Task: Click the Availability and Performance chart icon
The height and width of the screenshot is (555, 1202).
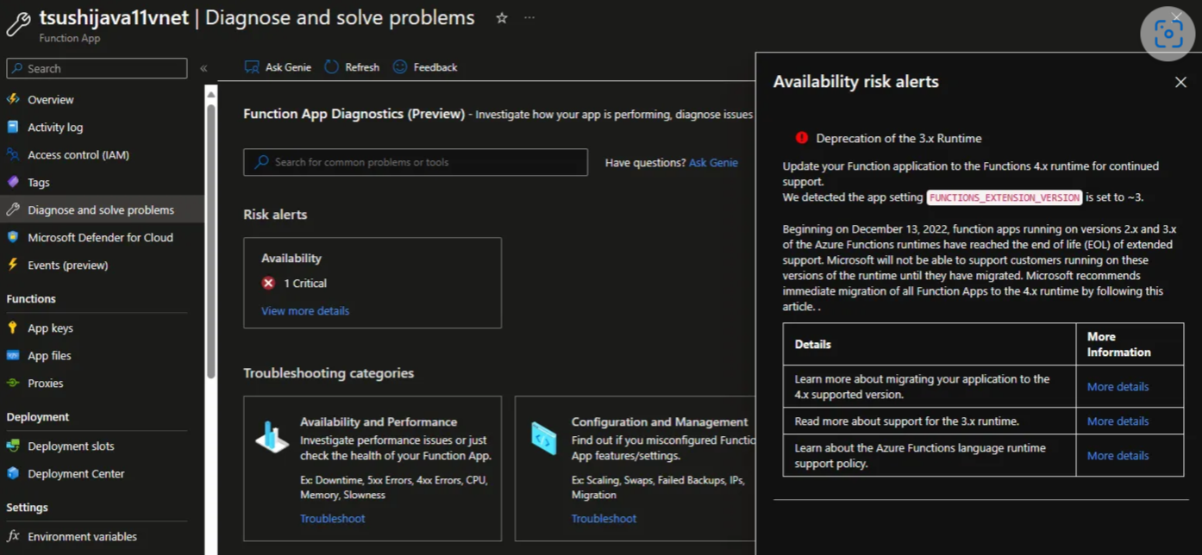Action: (x=272, y=437)
